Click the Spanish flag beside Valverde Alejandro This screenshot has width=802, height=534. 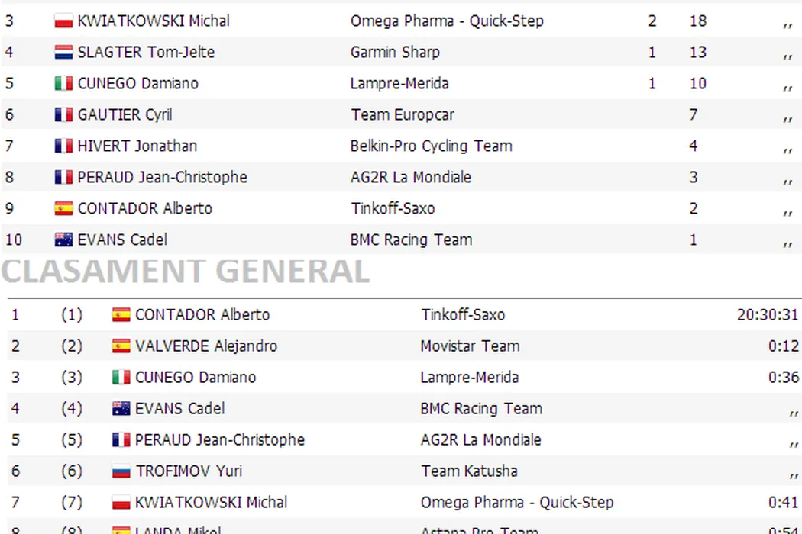[x=121, y=346]
